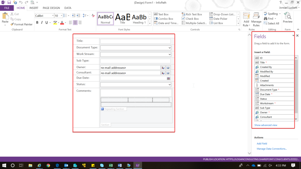The width and height of the screenshot is (301, 169).
Task: Click Cut in the Clipboard group
Action: (x=15, y=14)
